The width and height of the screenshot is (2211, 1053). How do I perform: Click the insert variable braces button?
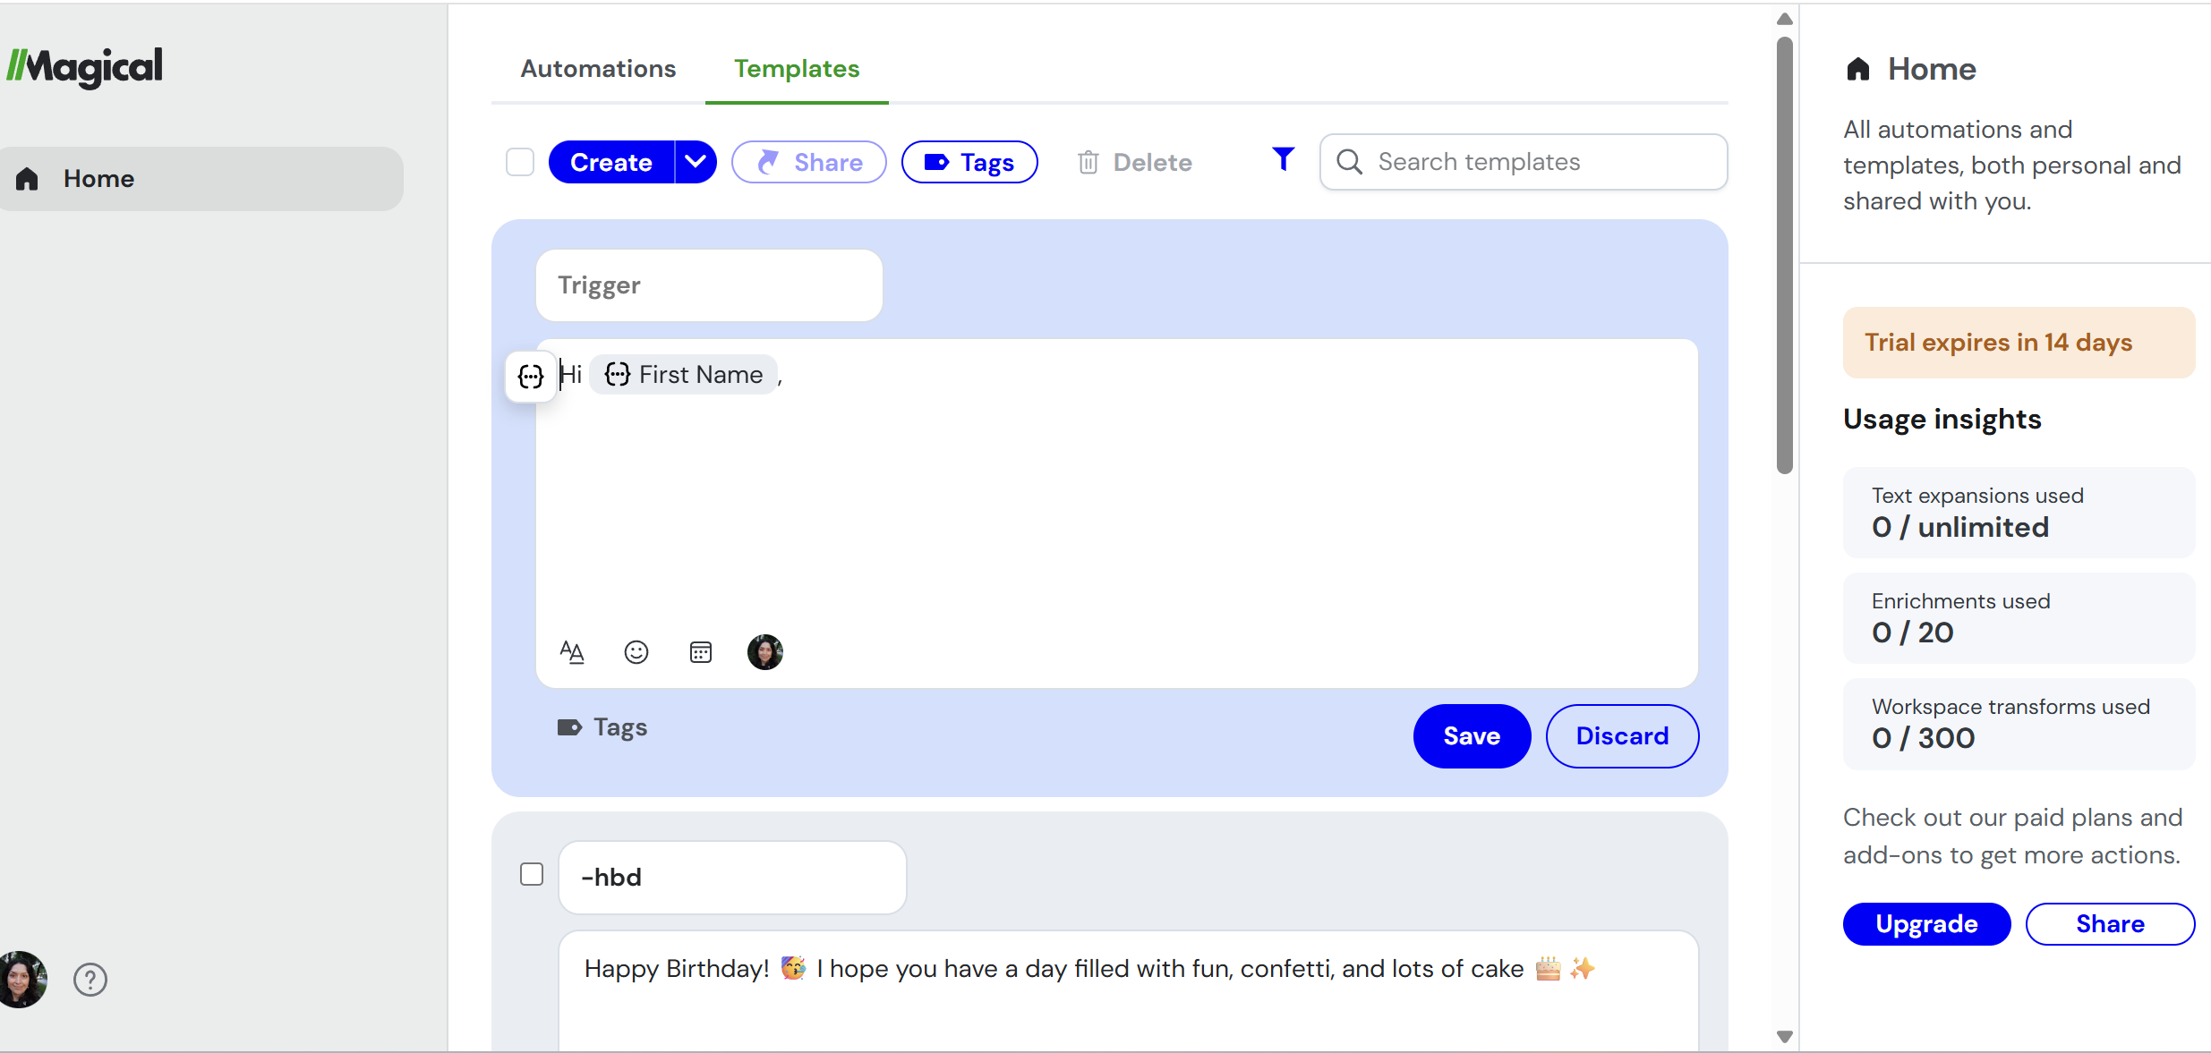click(531, 376)
